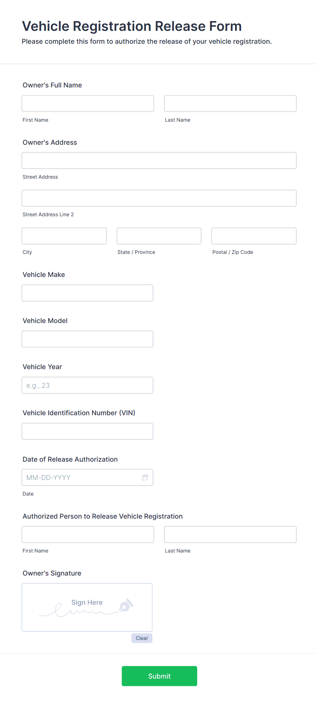Screen dimensions: 315x703
Task: Focus the State / Province input
Action: coord(159,236)
